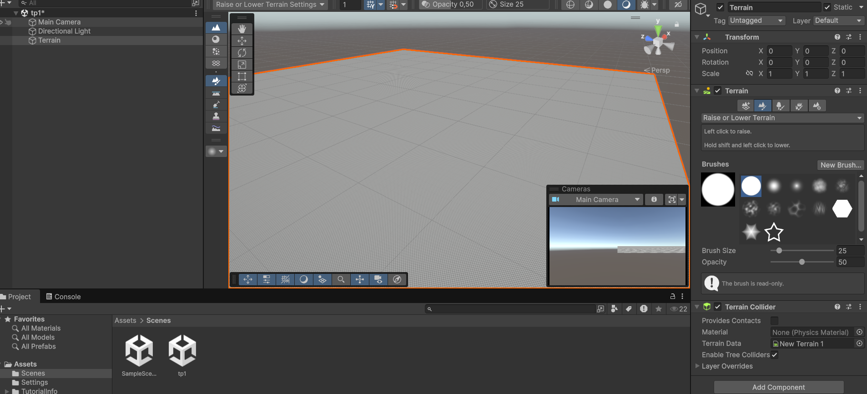Image resolution: width=867 pixels, height=394 pixels.
Task: Expand the Layer Overrides section
Action: [697, 366]
